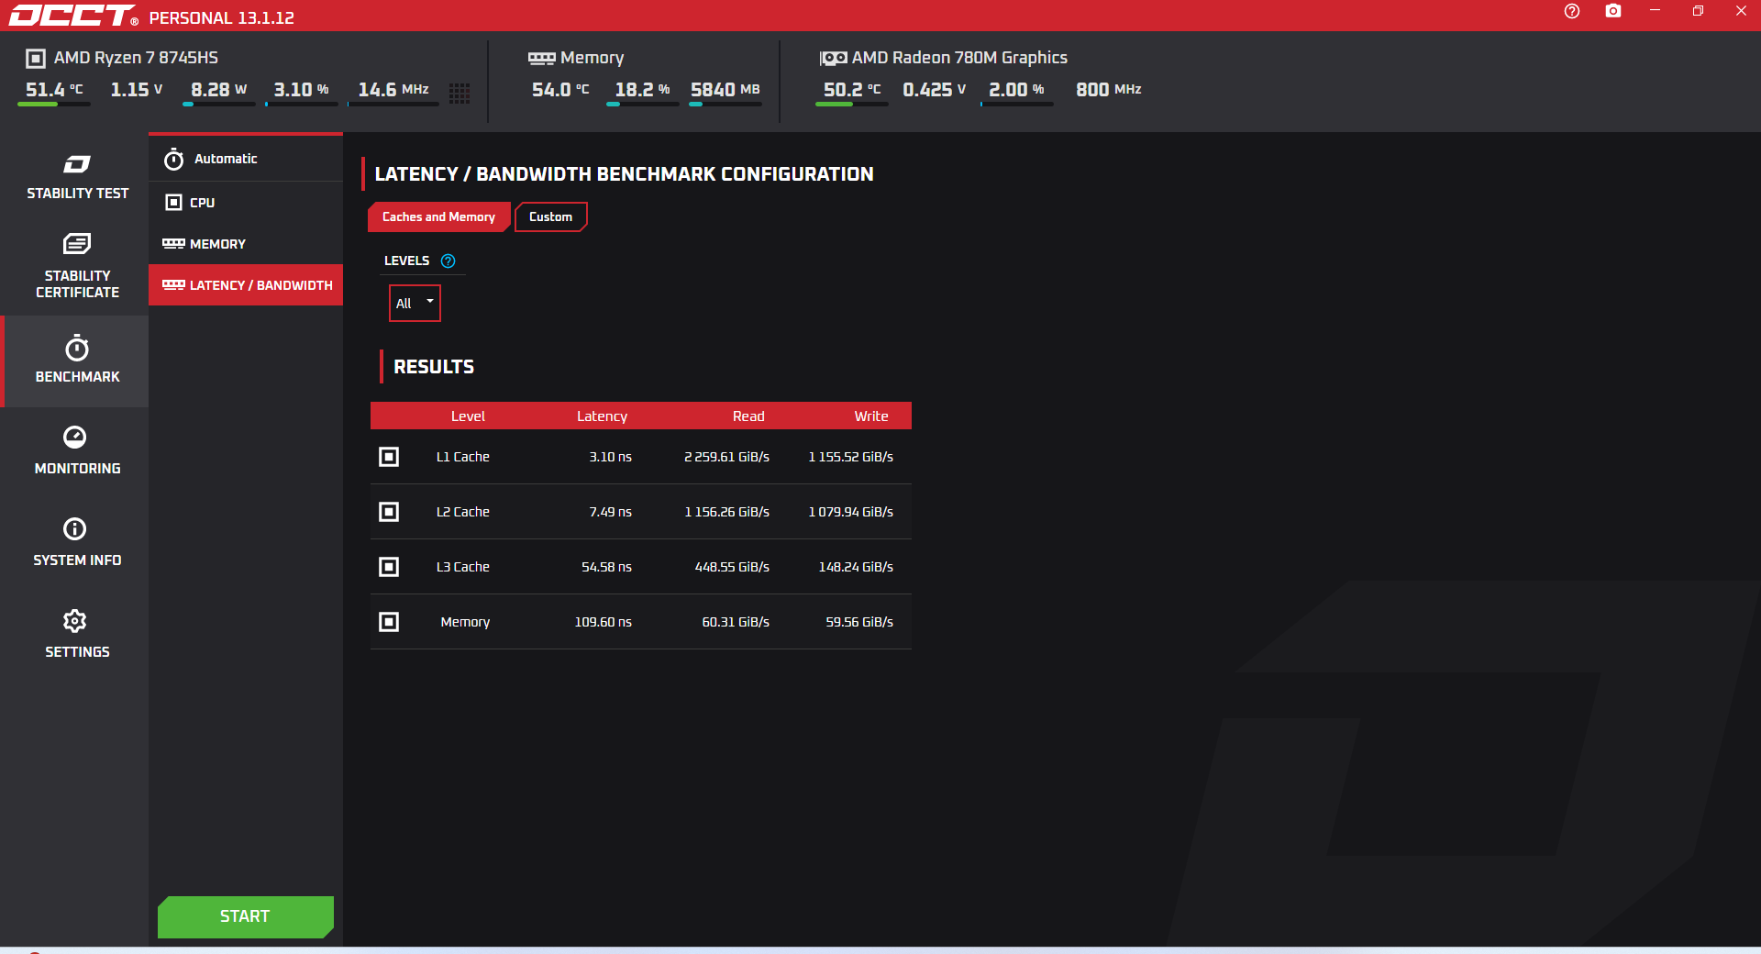Click the Memory used 5840 MB reading
1761x954 pixels.
click(725, 90)
